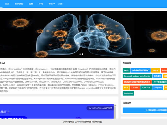Image resolution: width=167 pixels, height=125 pixels.
Task: Open the BindingDB link tag
Action: [x=128, y=93]
